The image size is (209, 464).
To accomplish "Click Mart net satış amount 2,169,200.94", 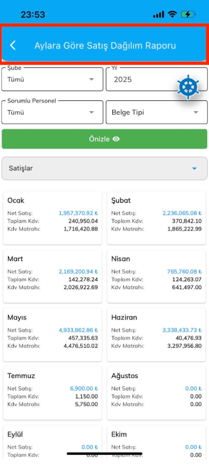I will tap(79, 271).
